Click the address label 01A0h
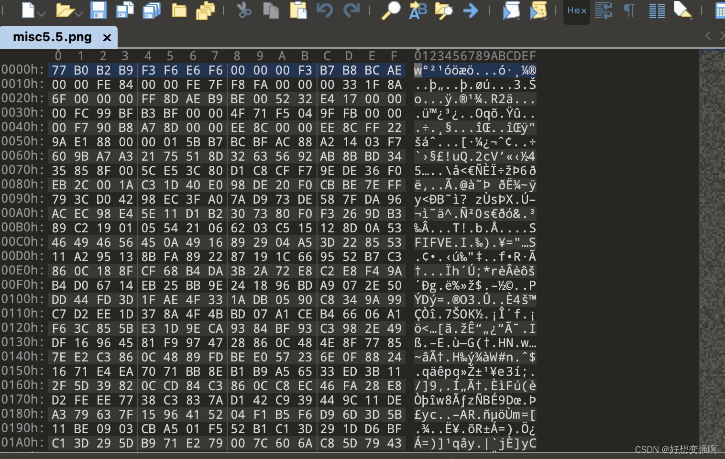Viewport: 725px width, 459px height. click(x=22, y=442)
